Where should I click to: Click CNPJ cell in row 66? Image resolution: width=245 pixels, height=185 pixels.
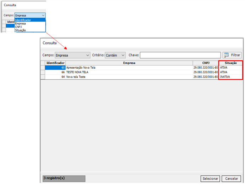[206, 72]
